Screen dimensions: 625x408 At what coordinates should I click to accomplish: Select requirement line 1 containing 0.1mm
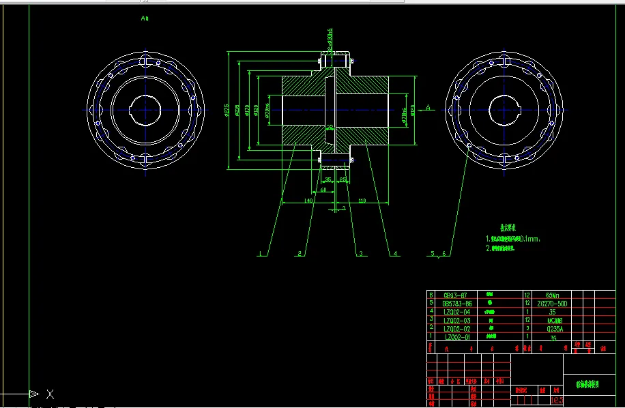(x=513, y=239)
